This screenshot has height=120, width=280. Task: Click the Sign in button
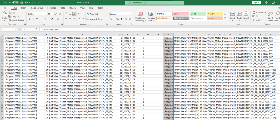click(x=256, y=3)
